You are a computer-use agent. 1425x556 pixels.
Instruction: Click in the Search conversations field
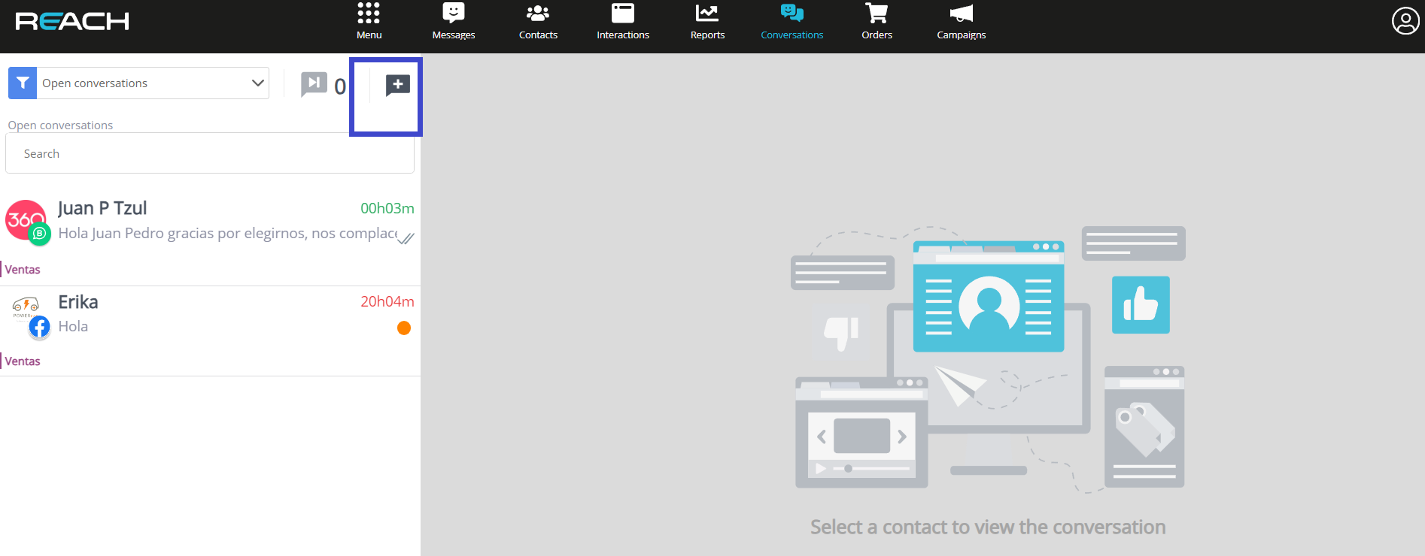coord(210,154)
